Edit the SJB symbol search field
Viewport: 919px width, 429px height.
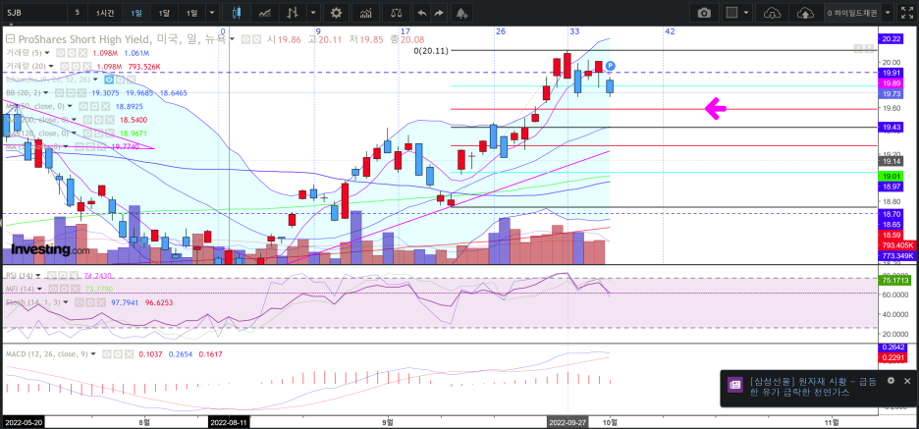click(32, 13)
